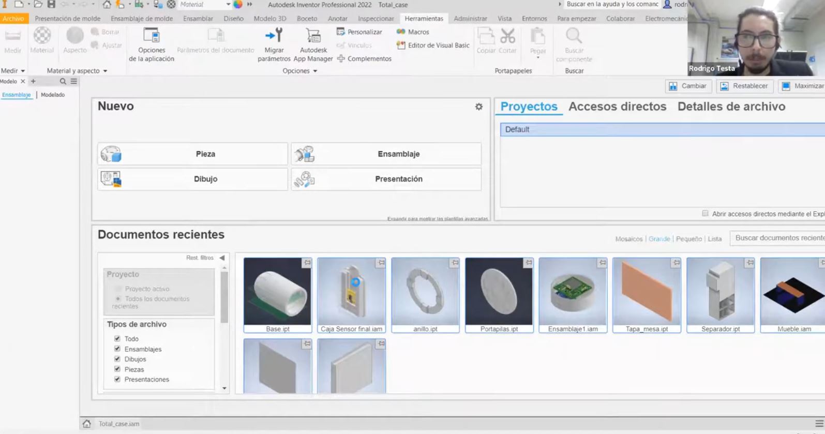
Task: Open the Material combo box in title bar
Action: (205, 5)
